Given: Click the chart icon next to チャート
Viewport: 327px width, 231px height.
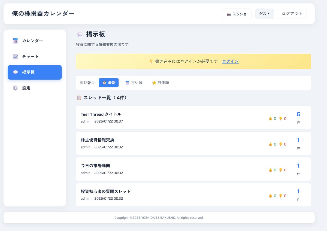Looking at the screenshot, I should click(x=15, y=56).
